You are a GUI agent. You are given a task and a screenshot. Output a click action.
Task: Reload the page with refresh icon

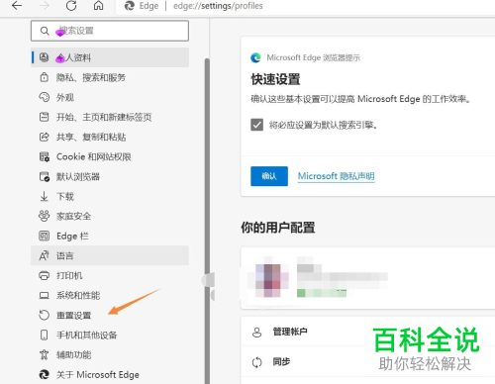tap(71, 6)
